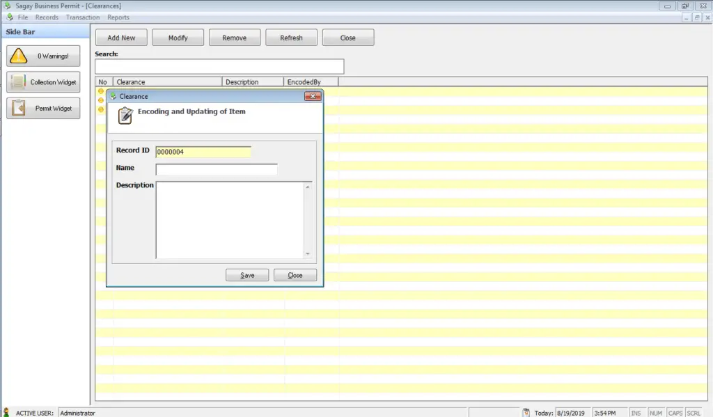Open the Reports menu
The height and width of the screenshot is (417, 713).
pos(118,17)
